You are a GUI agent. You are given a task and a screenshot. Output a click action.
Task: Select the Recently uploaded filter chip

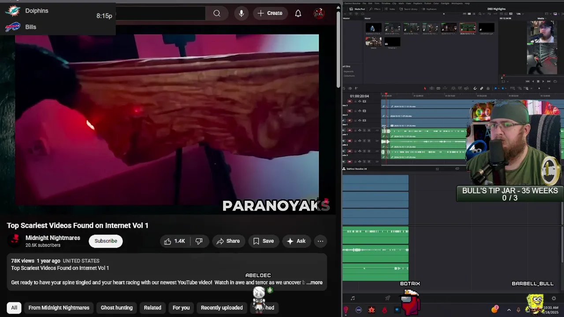(x=222, y=308)
